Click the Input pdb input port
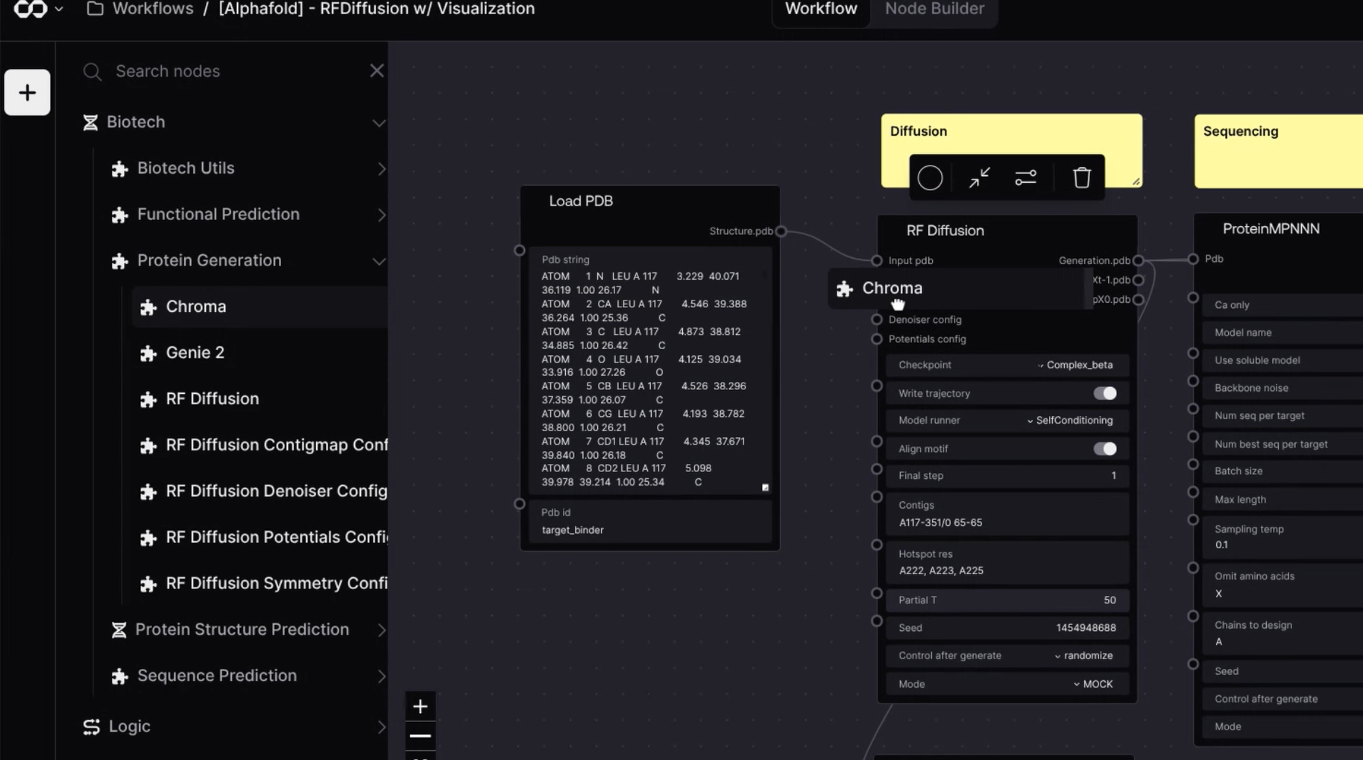Viewport: 1363px width, 760px height. click(x=877, y=260)
